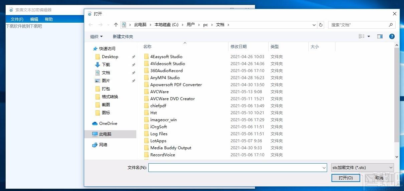Click the search magnifier icon

tap(391, 25)
